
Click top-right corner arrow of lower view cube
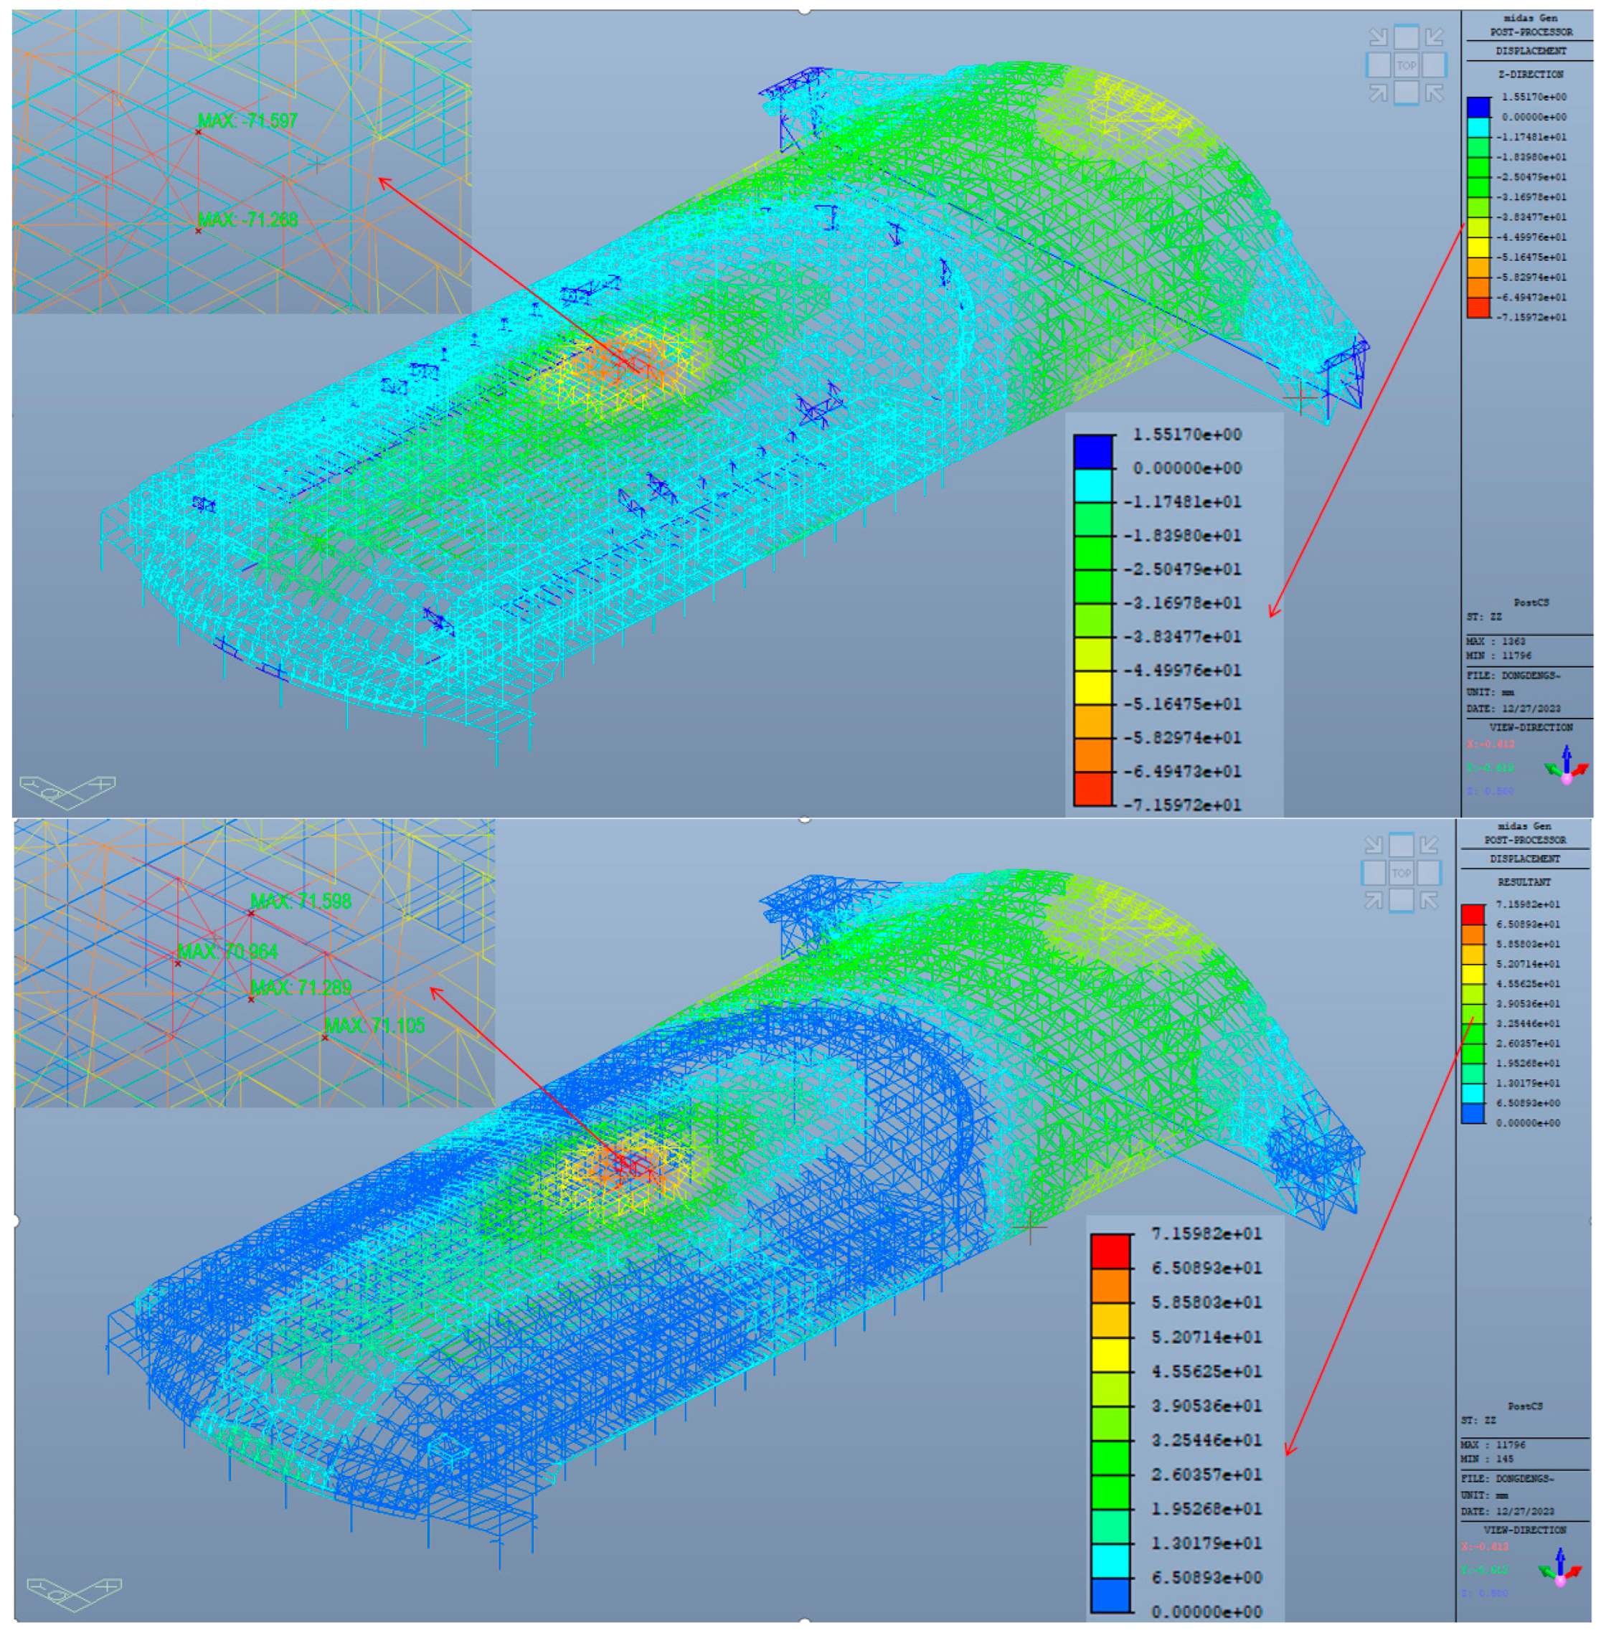pos(1429,845)
